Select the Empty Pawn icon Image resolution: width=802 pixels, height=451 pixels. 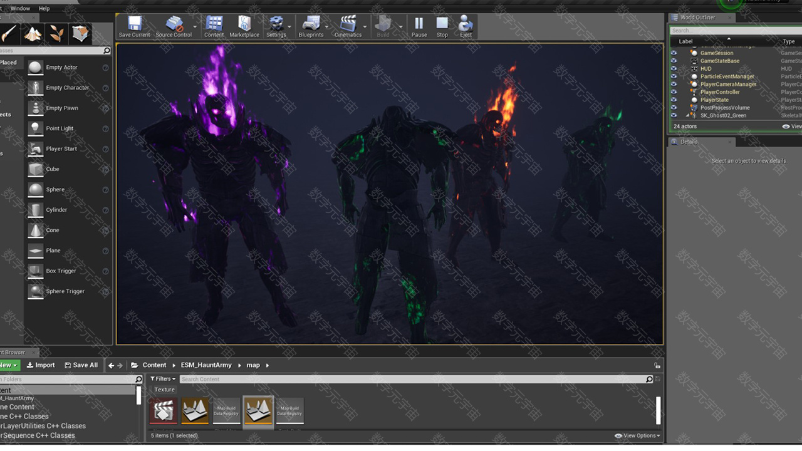pos(36,108)
